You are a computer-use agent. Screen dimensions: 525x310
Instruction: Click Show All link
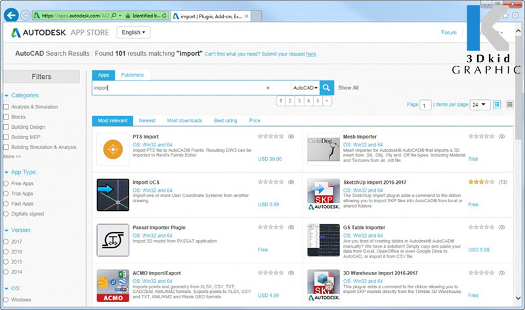(348, 88)
